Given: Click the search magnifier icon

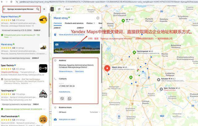Looking at the screenshot, I should click(x=38, y=9).
